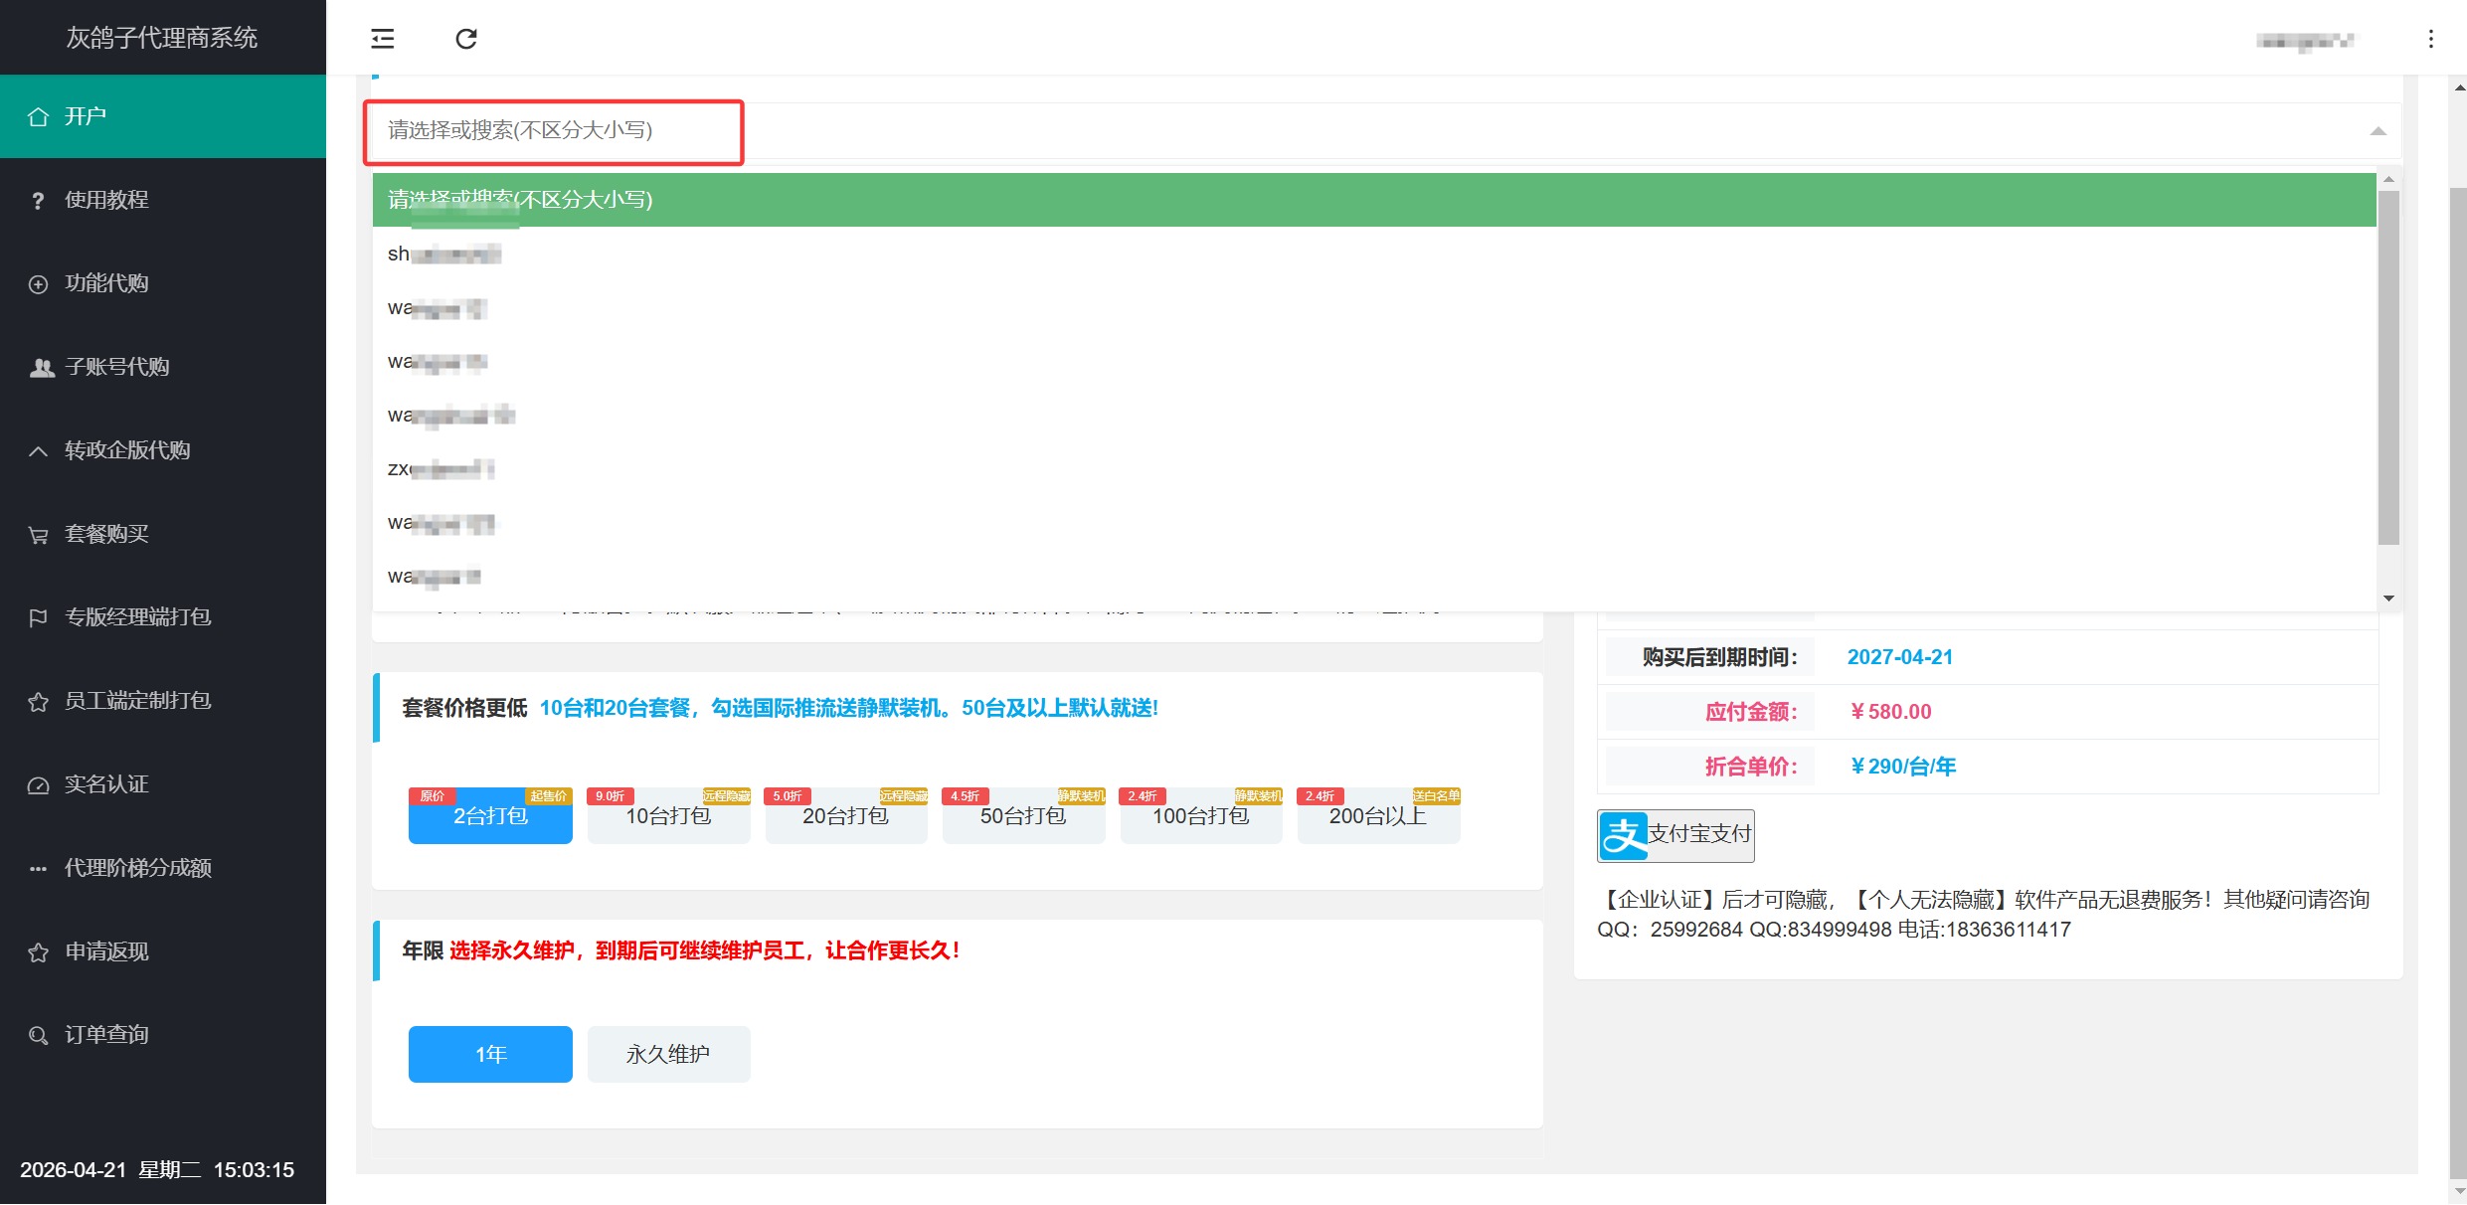Click the question mark icon beside 使用教程
2467x1205 pixels.
pyautogui.click(x=38, y=201)
